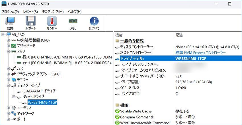
Task: Click the レポート floppy disk icon
Action: pos(31,23)
